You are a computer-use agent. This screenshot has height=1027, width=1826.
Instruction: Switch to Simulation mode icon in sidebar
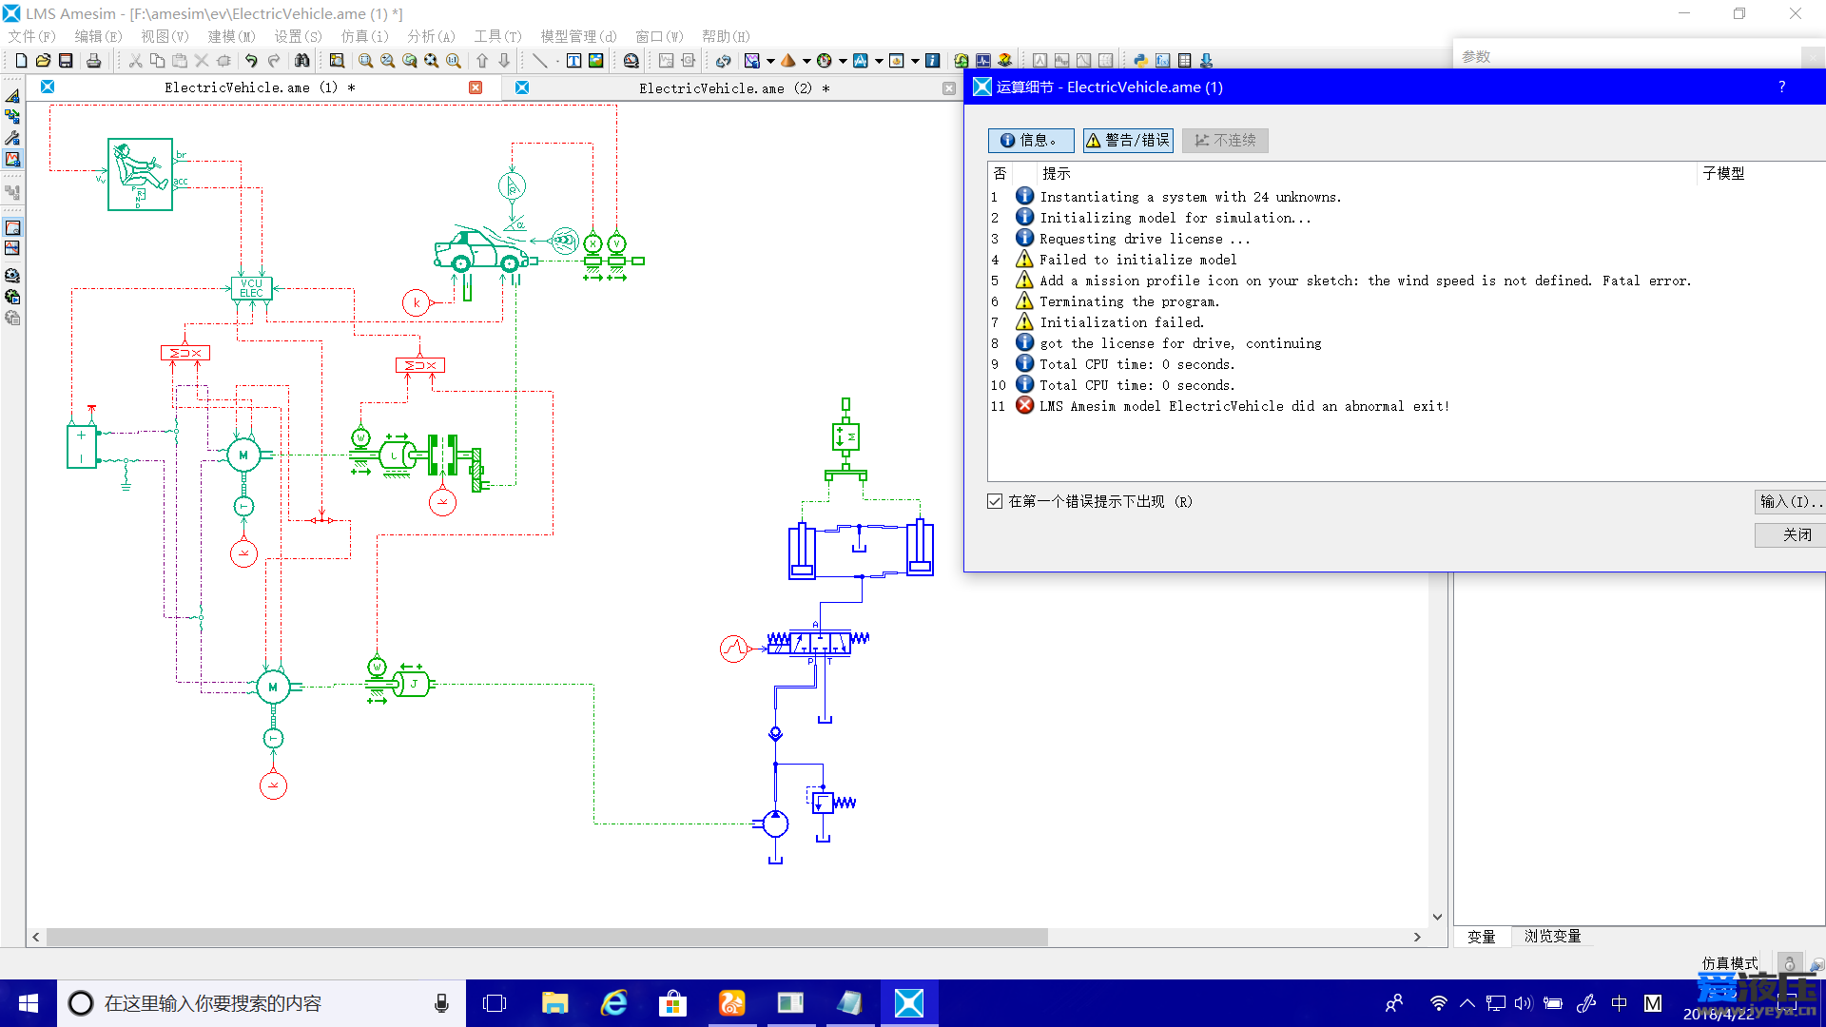click(x=12, y=160)
